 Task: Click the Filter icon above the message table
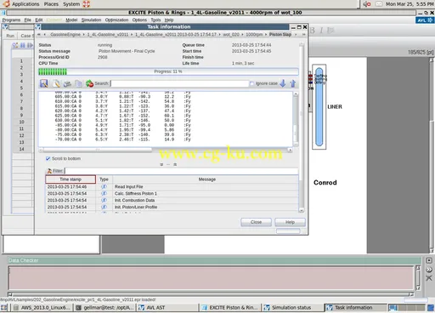tap(49, 171)
